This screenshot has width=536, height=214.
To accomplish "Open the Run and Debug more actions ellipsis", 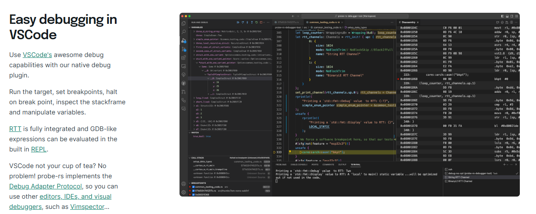I will (x=268, y=22).
